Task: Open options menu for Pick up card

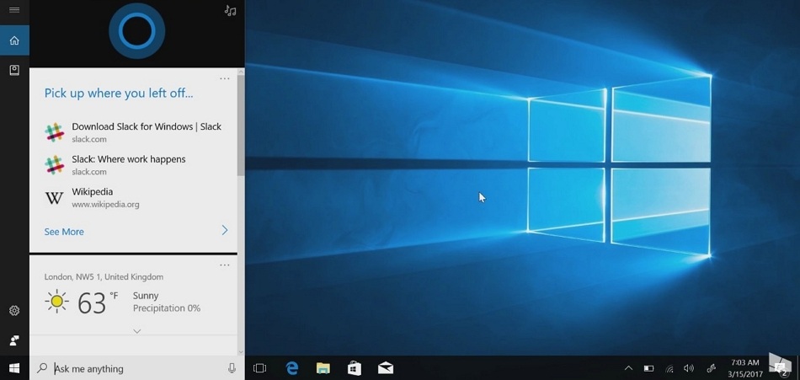Action: click(225, 78)
